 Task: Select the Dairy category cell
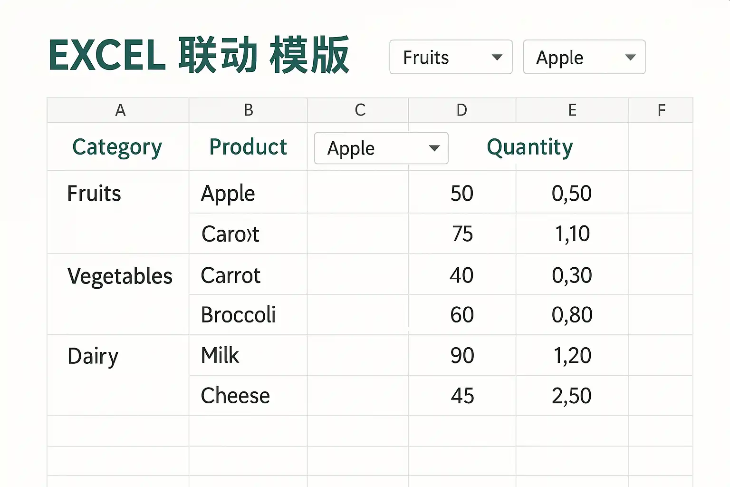(x=118, y=375)
